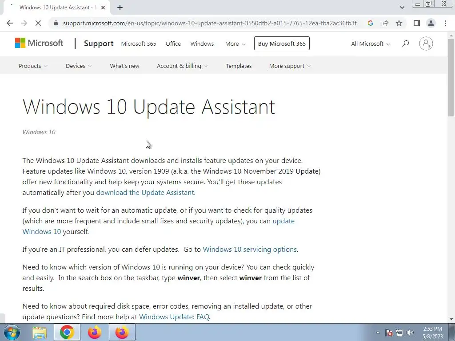
Task: Open Office in top navigation
Action: point(173,44)
